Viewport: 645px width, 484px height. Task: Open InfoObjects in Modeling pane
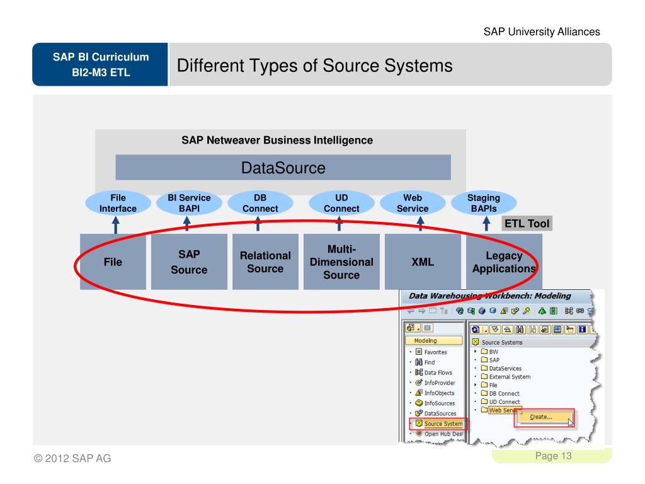[435, 393]
